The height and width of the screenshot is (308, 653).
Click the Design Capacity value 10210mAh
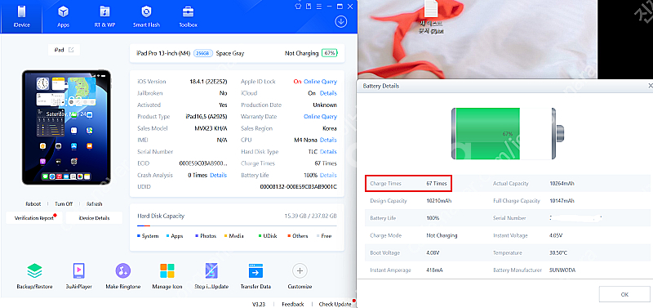[439, 201]
